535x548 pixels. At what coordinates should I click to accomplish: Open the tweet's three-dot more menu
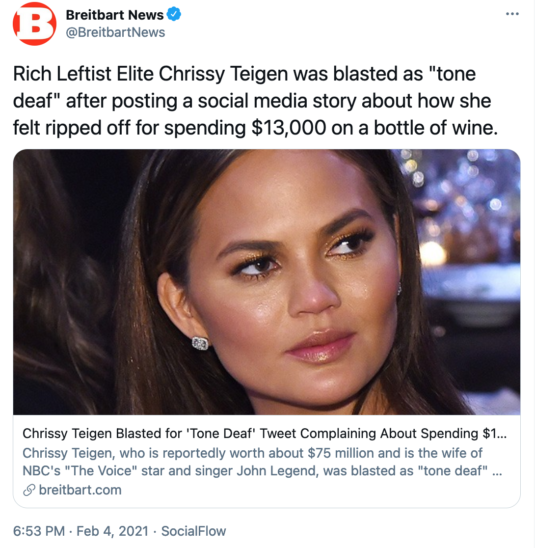click(x=512, y=14)
